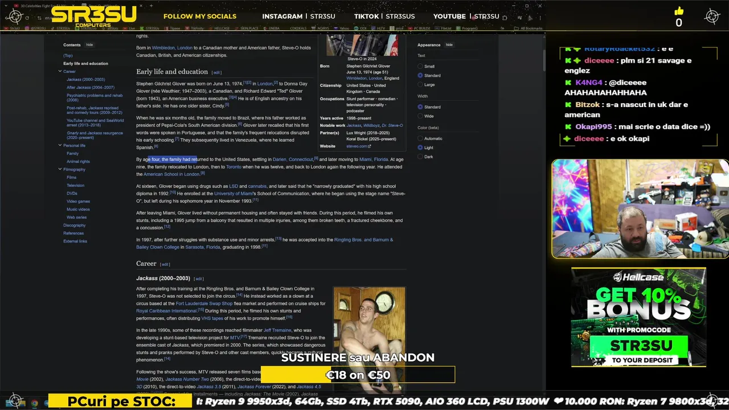The width and height of the screenshot is (729, 410).
Task: Open the Toronto link
Action: point(234,167)
